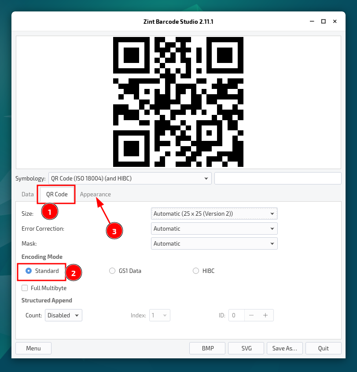Click the Size label
The width and height of the screenshot is (357, 372).
pyautogui.click(x=28, y=214)
